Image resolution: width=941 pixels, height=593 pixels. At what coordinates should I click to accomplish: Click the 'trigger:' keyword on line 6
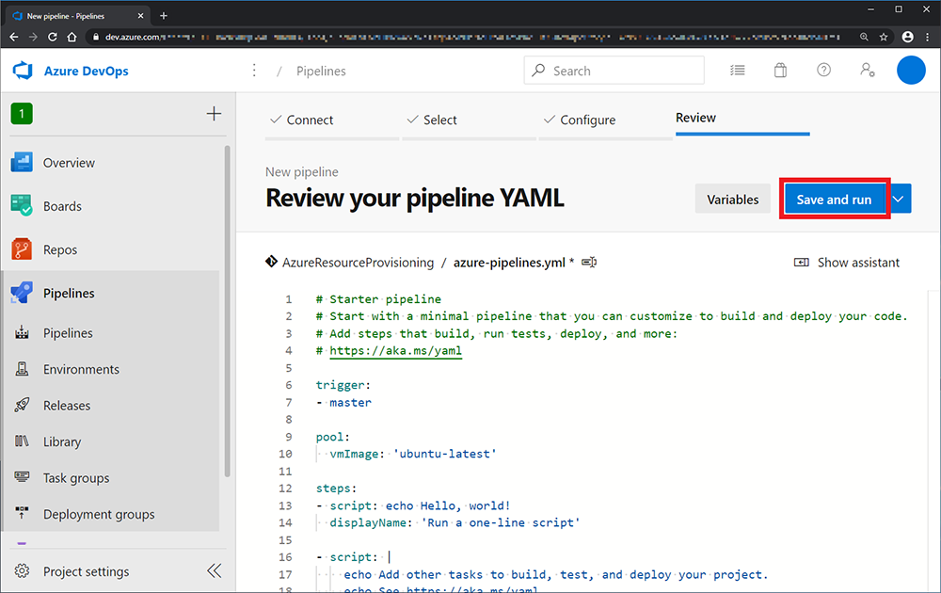tap(343, 385)
